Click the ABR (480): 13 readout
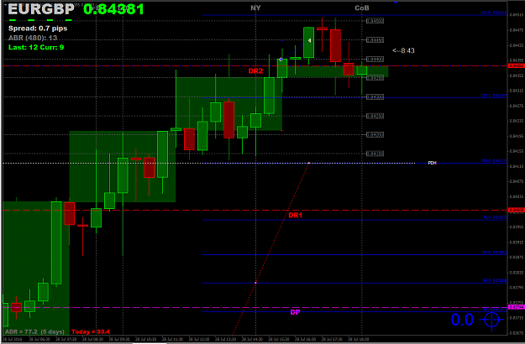The height and width of the screenshot is (344, 525). (33, 38)
